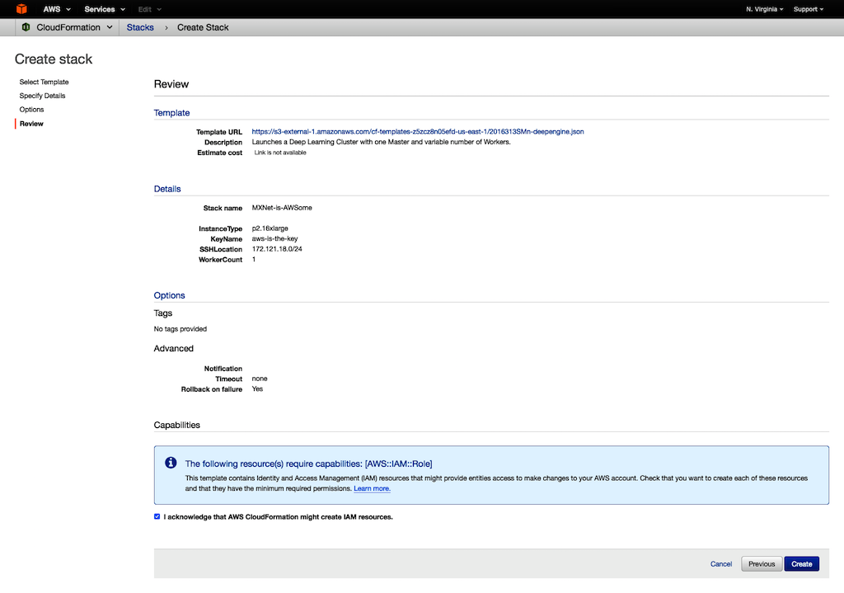Click the green CloudFormation service icon
The height and width of the screenshot is (593, 844).
26,27
